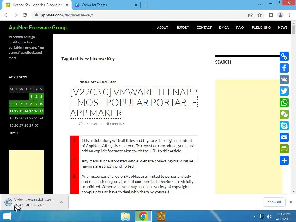Share the page on VK
Screen dimensions: 296x222
[284, 79]
